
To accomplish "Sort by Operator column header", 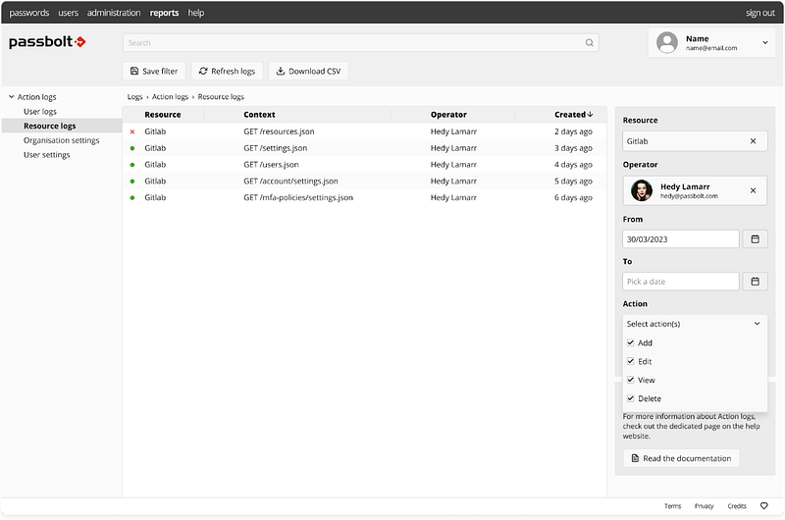I will 448,115.
